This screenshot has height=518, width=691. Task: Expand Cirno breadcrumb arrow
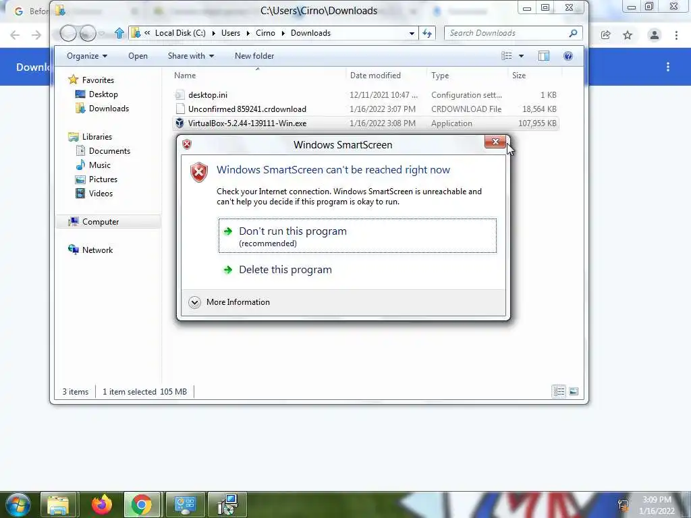[x=283, y=33]
